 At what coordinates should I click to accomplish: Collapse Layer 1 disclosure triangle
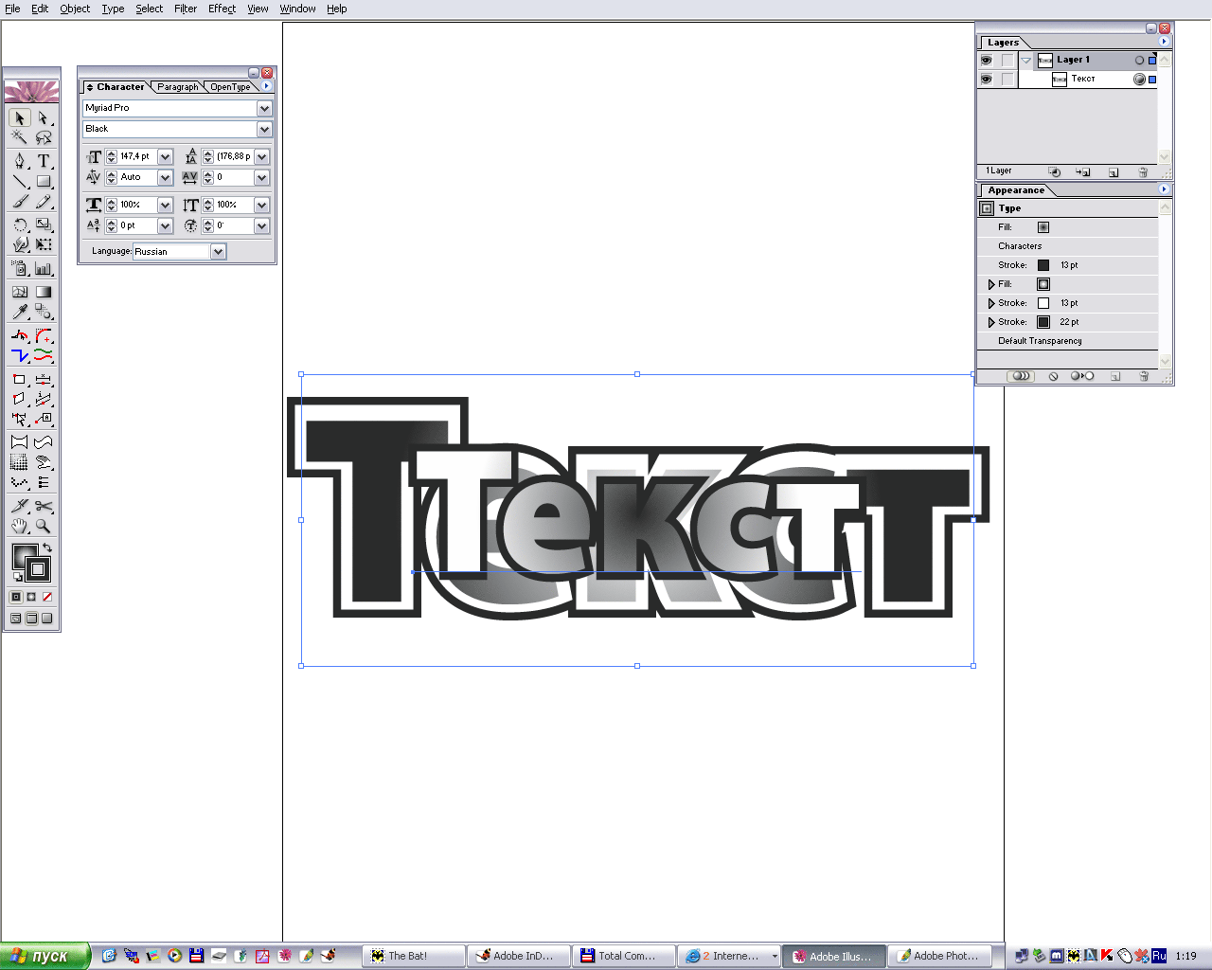pyautogui.click(x=1025, y=60)
